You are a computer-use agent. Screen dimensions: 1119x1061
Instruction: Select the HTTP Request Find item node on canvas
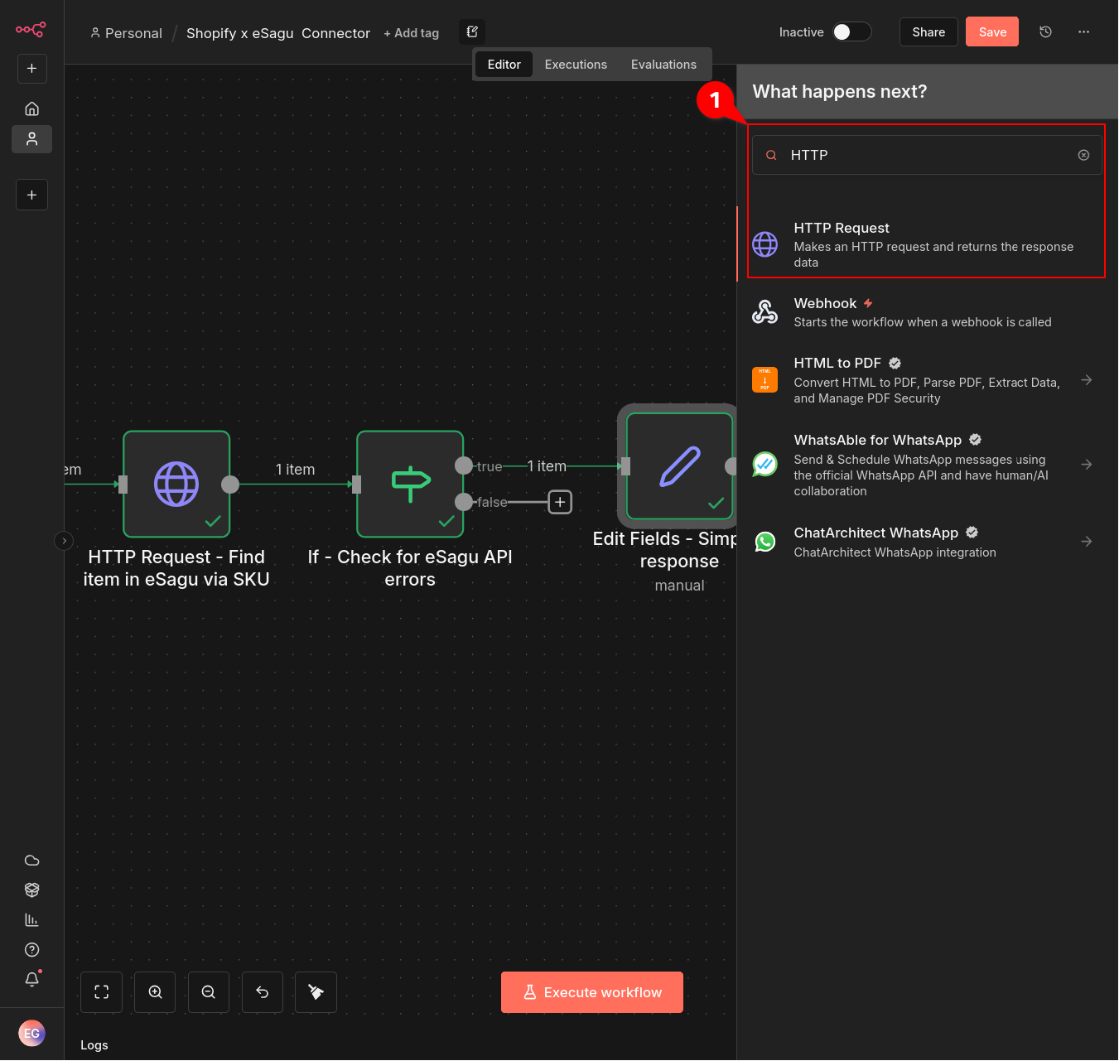pyautogui.click(x=176, y=485)
